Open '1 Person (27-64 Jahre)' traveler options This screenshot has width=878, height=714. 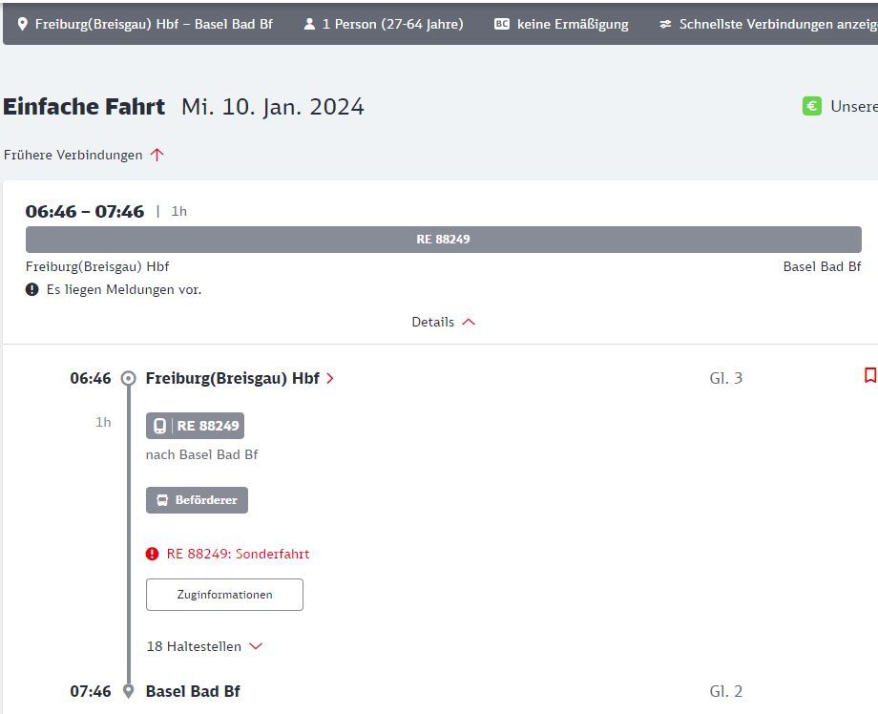pyautogui.click(x=392, y=24)
